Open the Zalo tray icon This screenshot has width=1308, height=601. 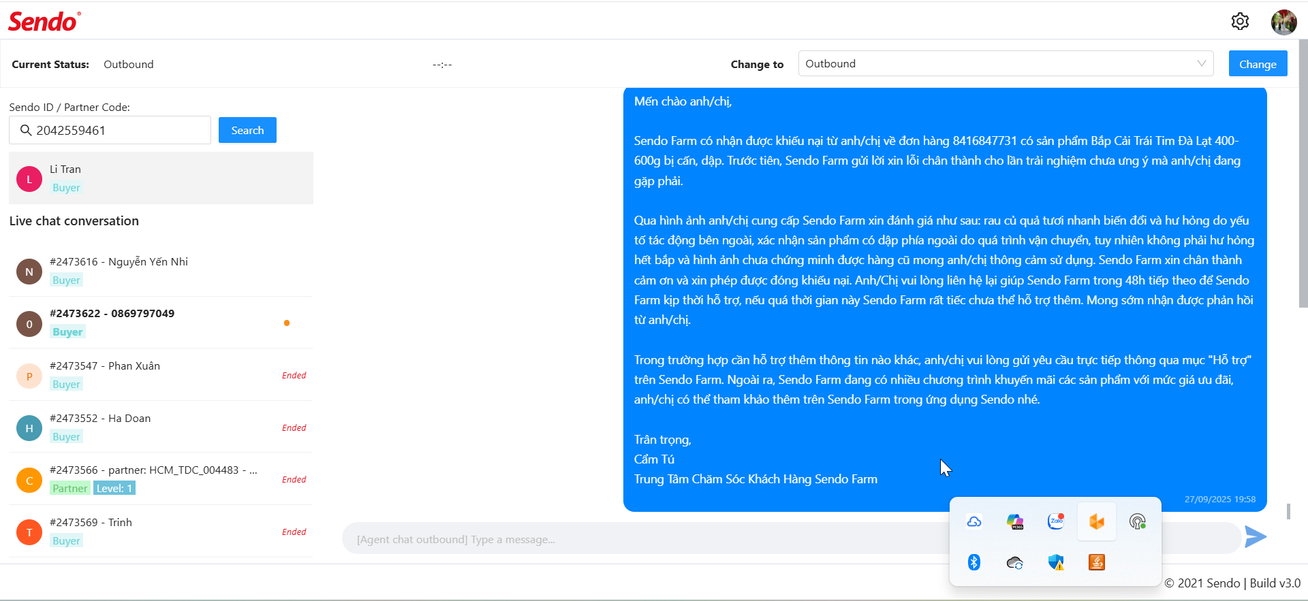[x=1056, y=521]
